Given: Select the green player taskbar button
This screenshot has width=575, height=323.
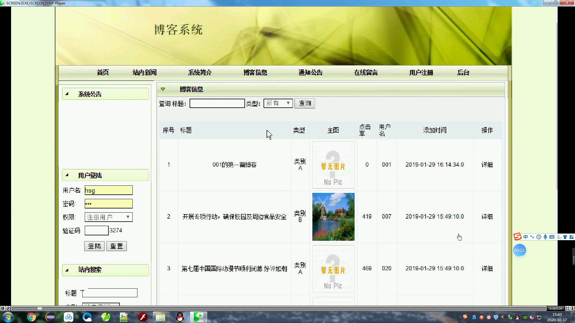Looking at the screenshot, I should (x=198, y=317).
